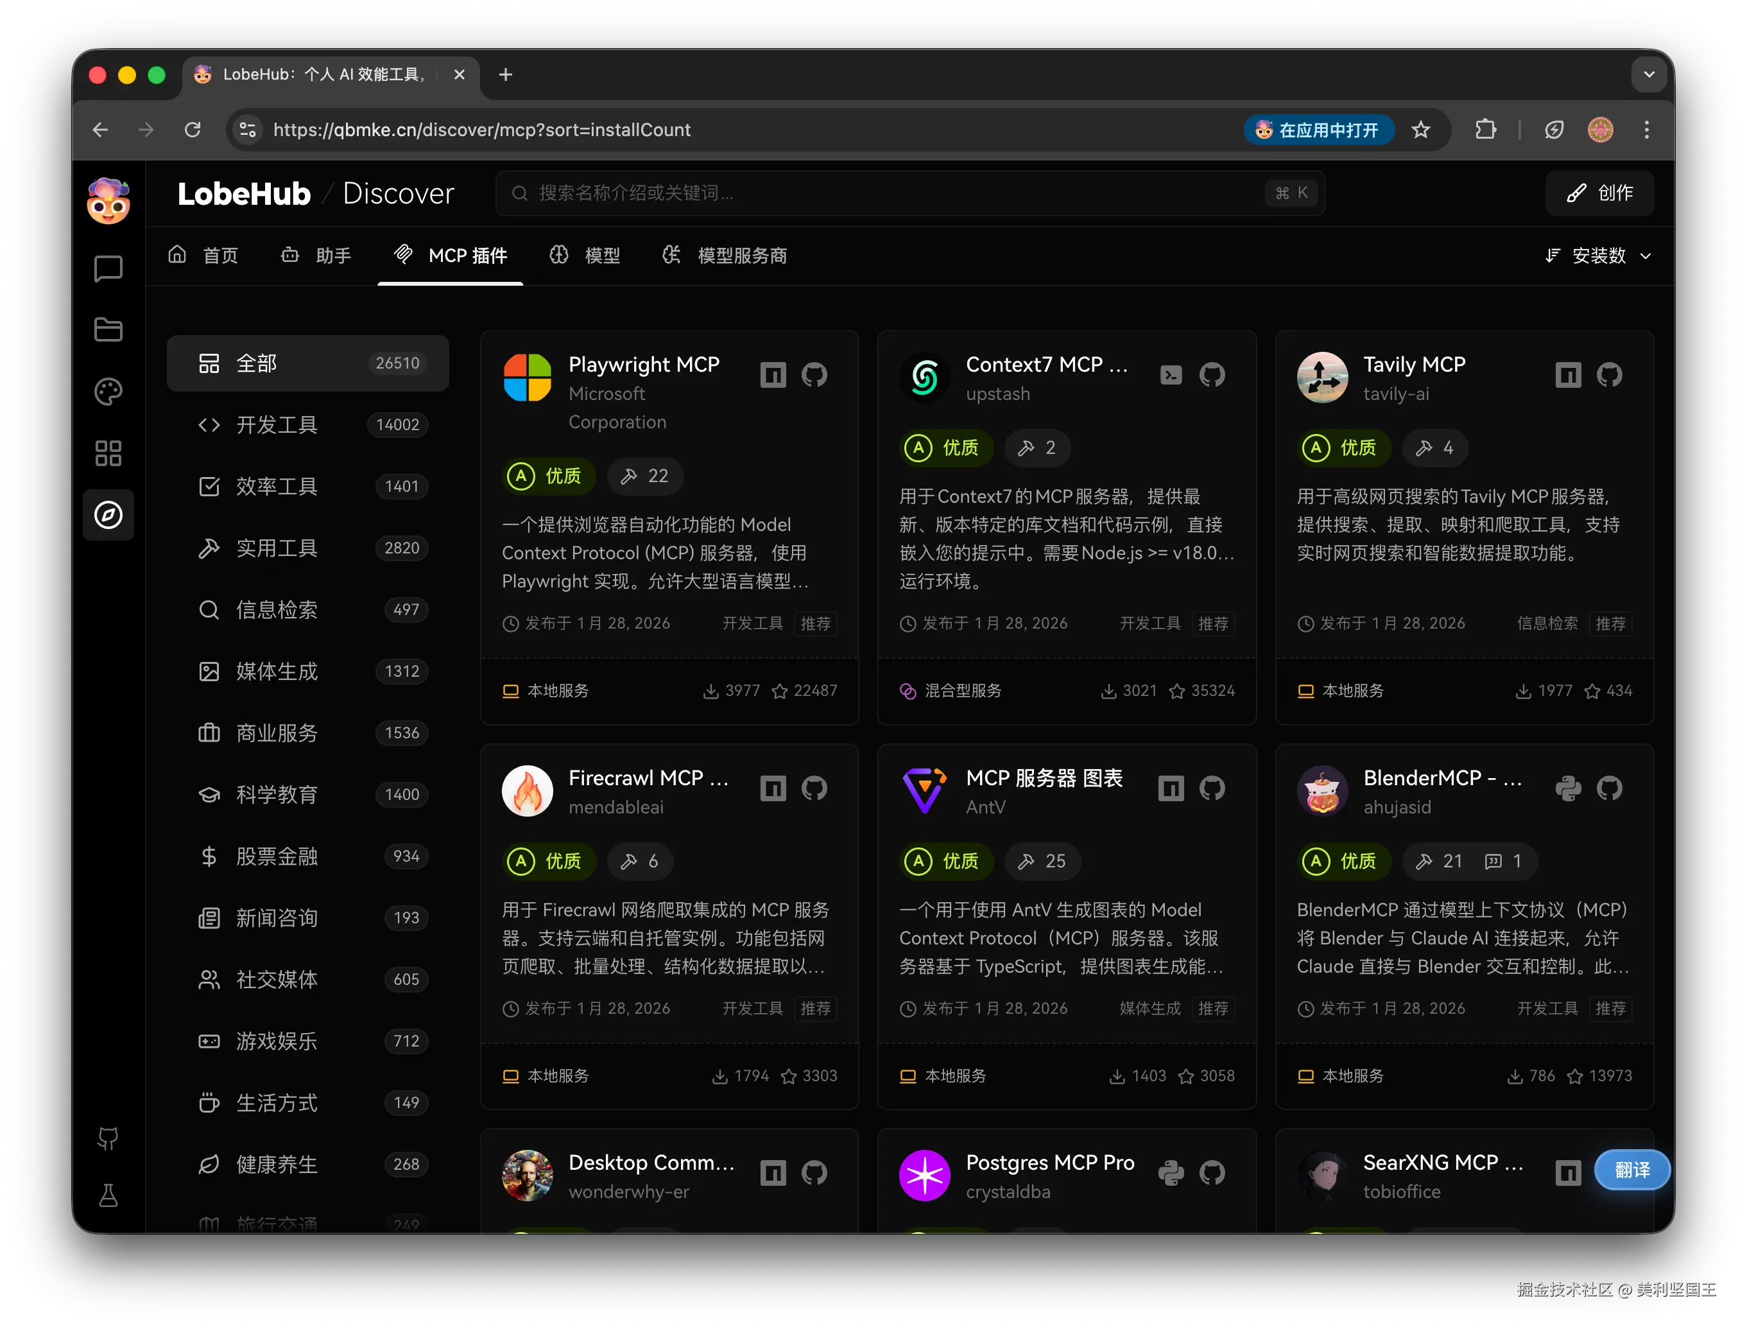Click the labs flask sidebar icon
The width and height of the screenshot is (1747, 1329).
(x=108, y=1195)
